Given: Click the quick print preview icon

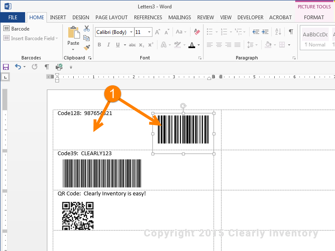Looking at the screenshot, I should click(x=59, y=67).
